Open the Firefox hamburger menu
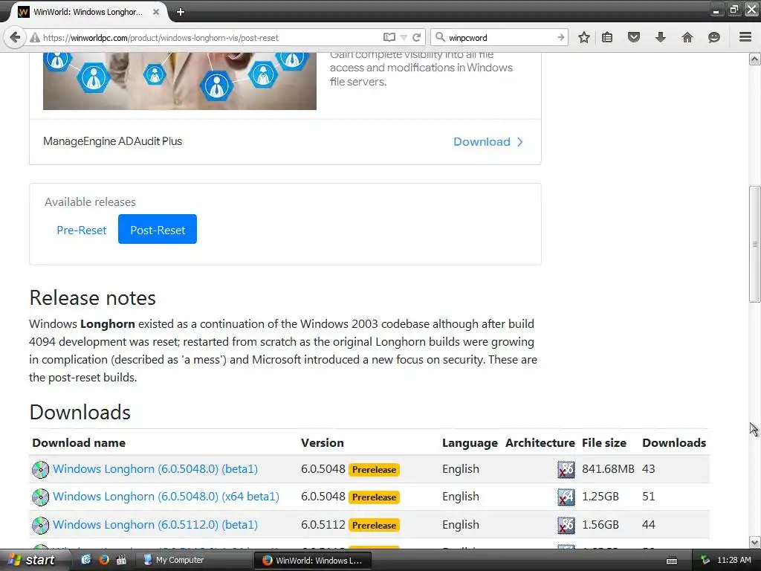 [745, 37]
